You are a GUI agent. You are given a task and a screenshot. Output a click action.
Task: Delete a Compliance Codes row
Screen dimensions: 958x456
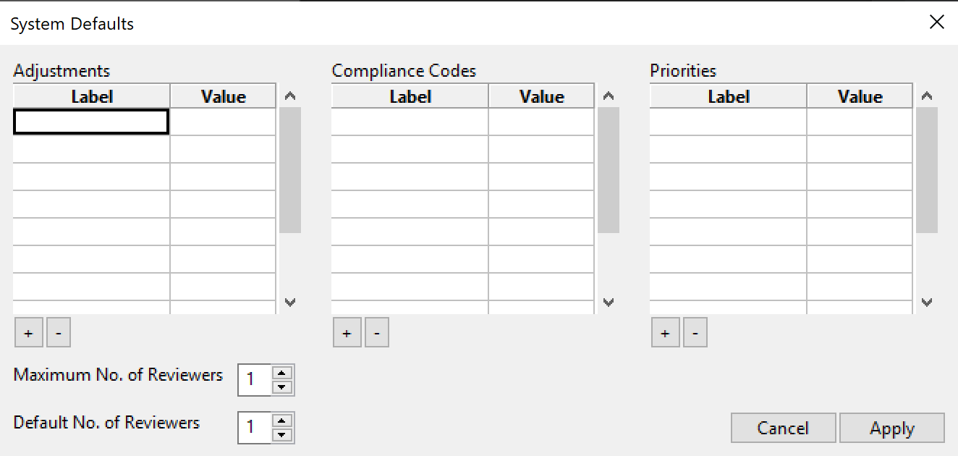[377, 333]
